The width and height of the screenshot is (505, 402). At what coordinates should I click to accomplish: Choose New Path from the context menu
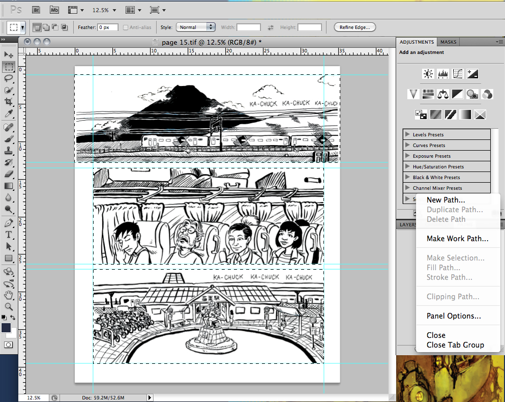[445, 199]
